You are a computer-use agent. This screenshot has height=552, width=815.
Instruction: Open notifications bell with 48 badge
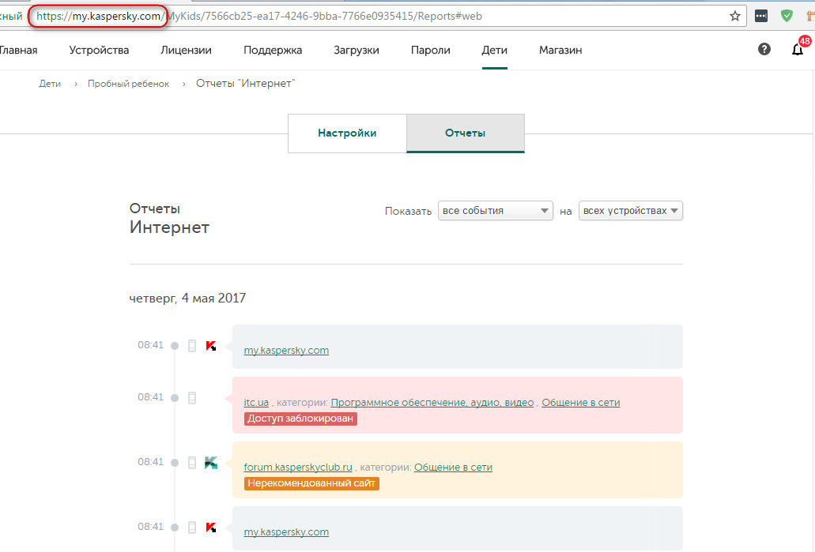coord(798,49)
